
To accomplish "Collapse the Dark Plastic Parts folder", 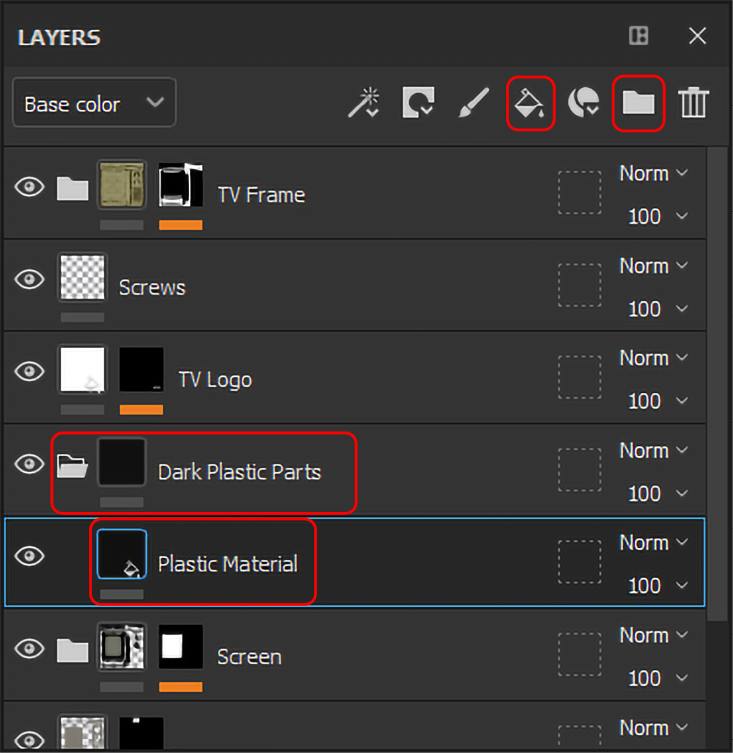I will pos(73,466).
